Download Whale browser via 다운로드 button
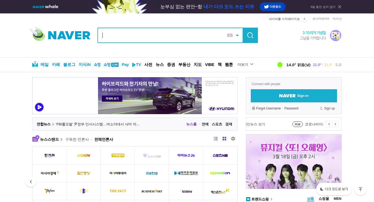 [x=273, y=7]
